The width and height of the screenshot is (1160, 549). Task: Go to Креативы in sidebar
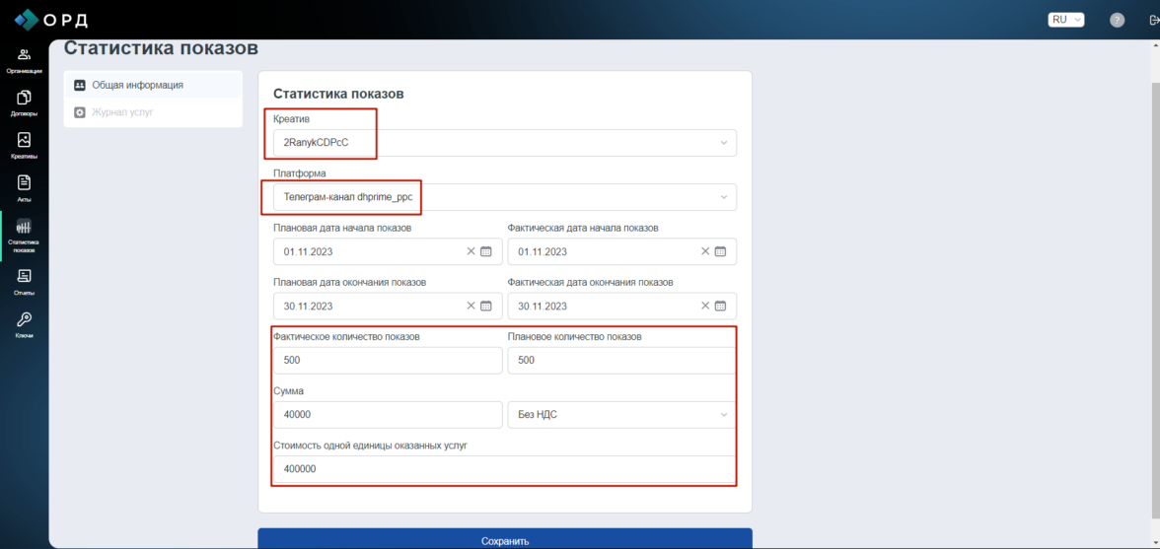(24, 145)
